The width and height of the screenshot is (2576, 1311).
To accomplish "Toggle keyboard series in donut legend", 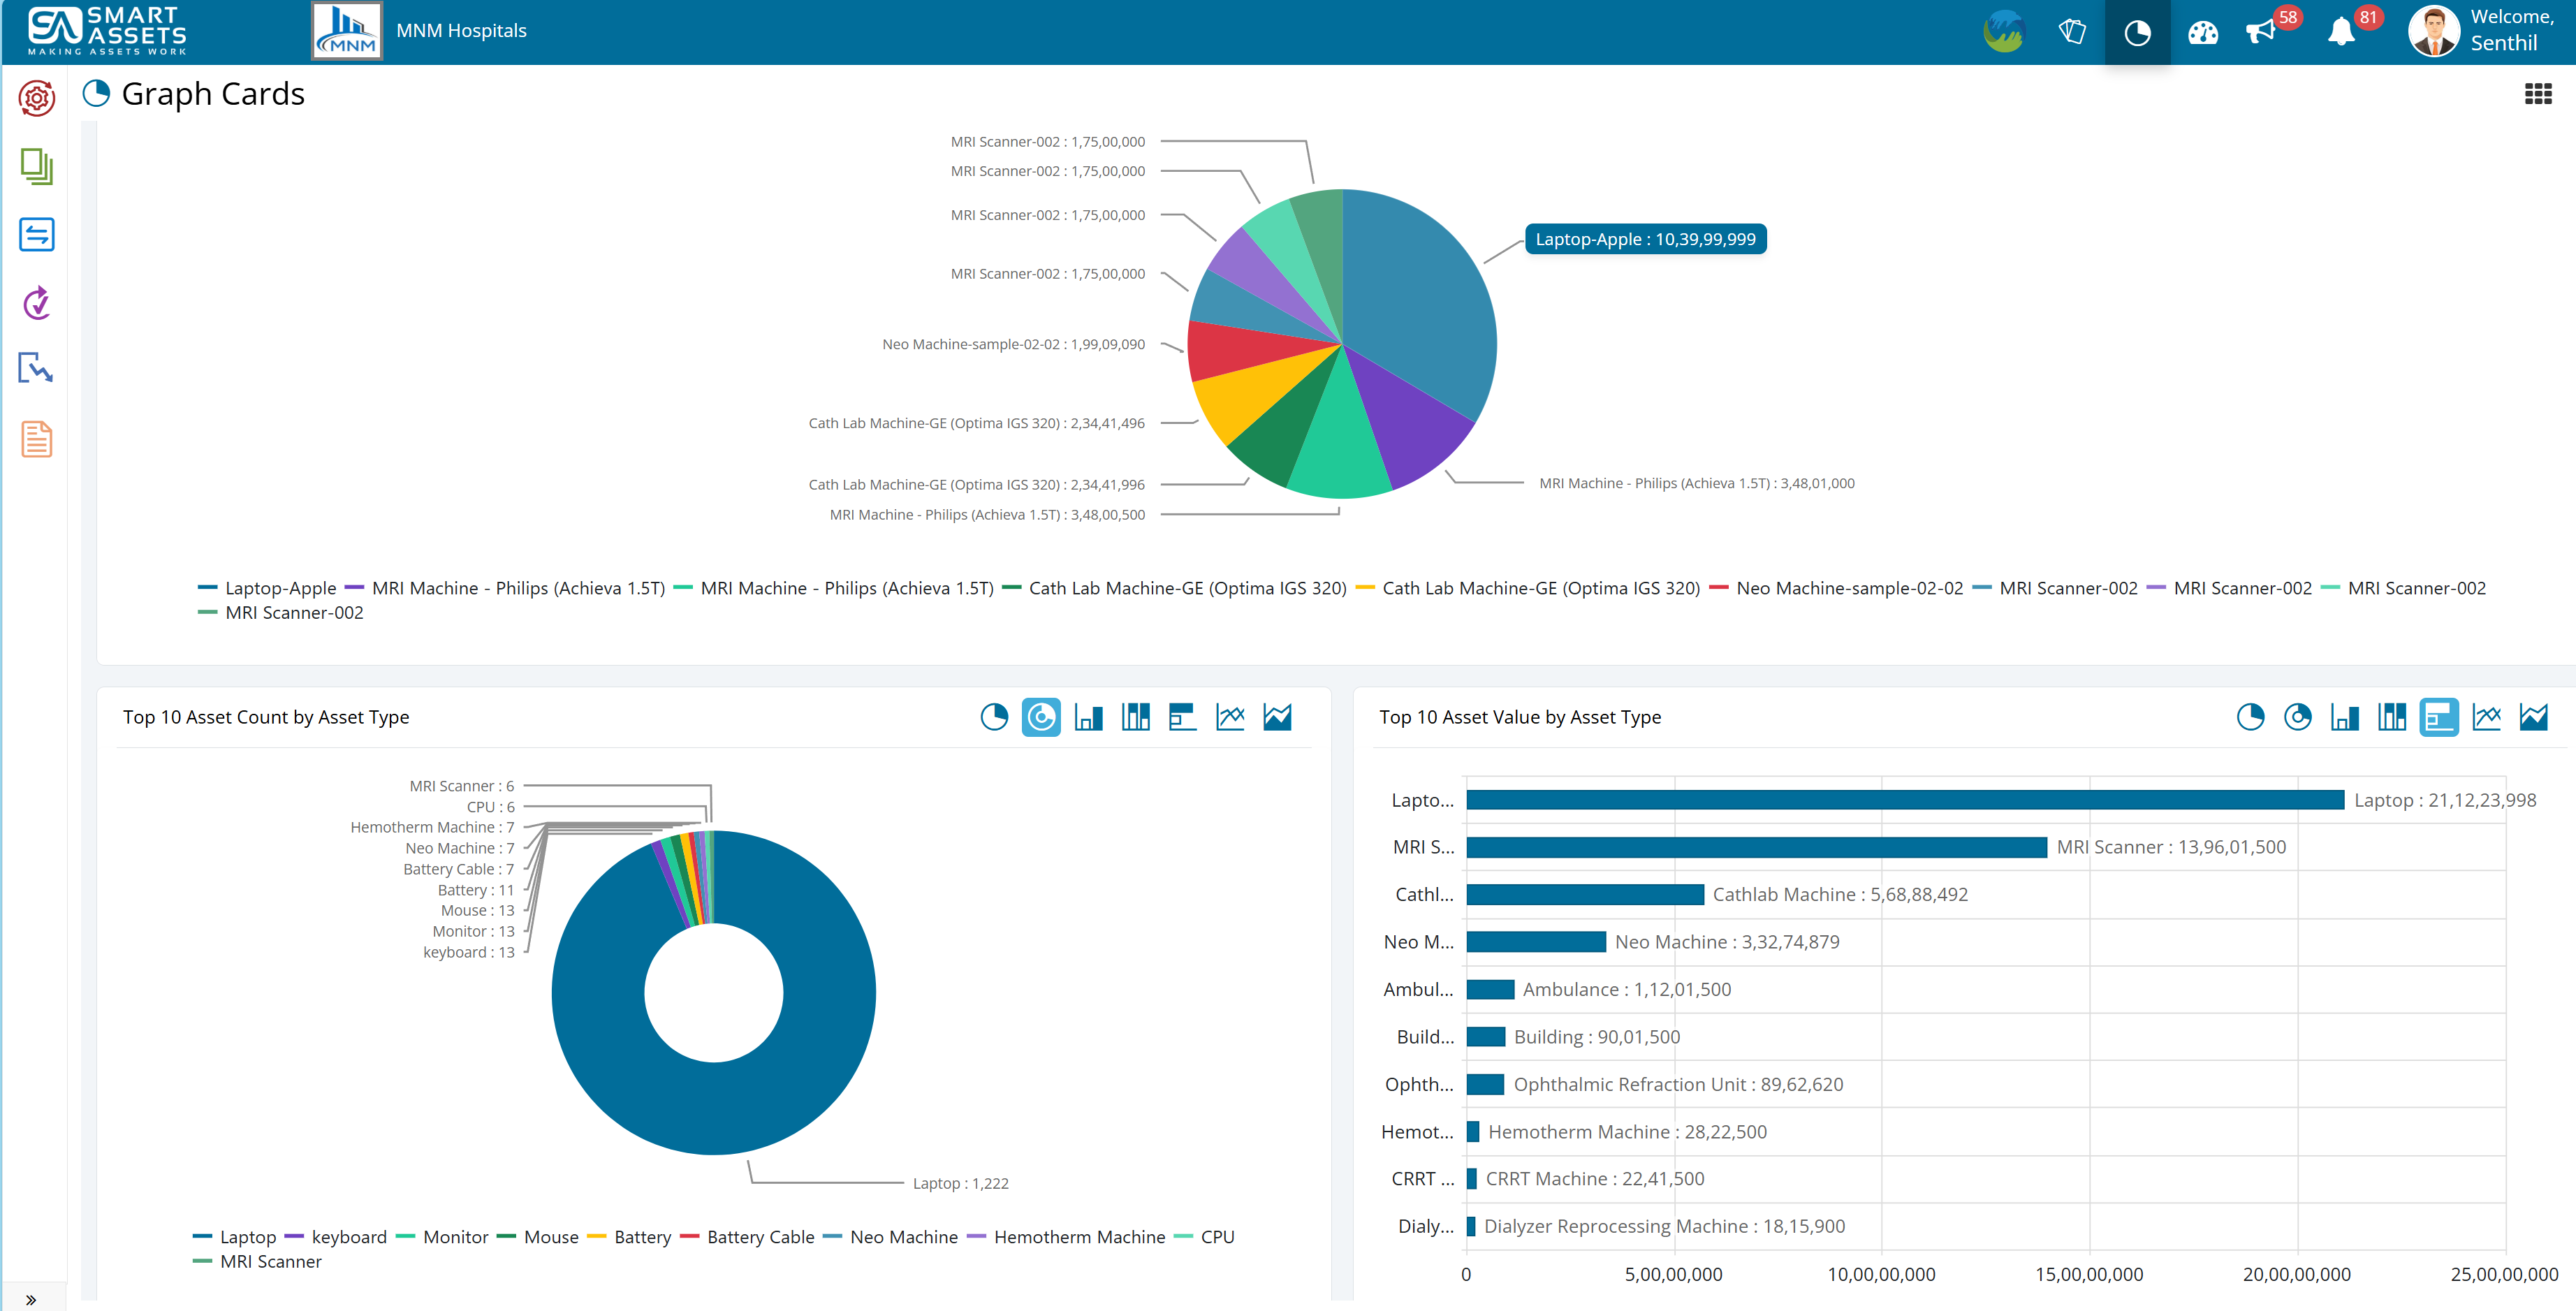I will click(348, 1237).
